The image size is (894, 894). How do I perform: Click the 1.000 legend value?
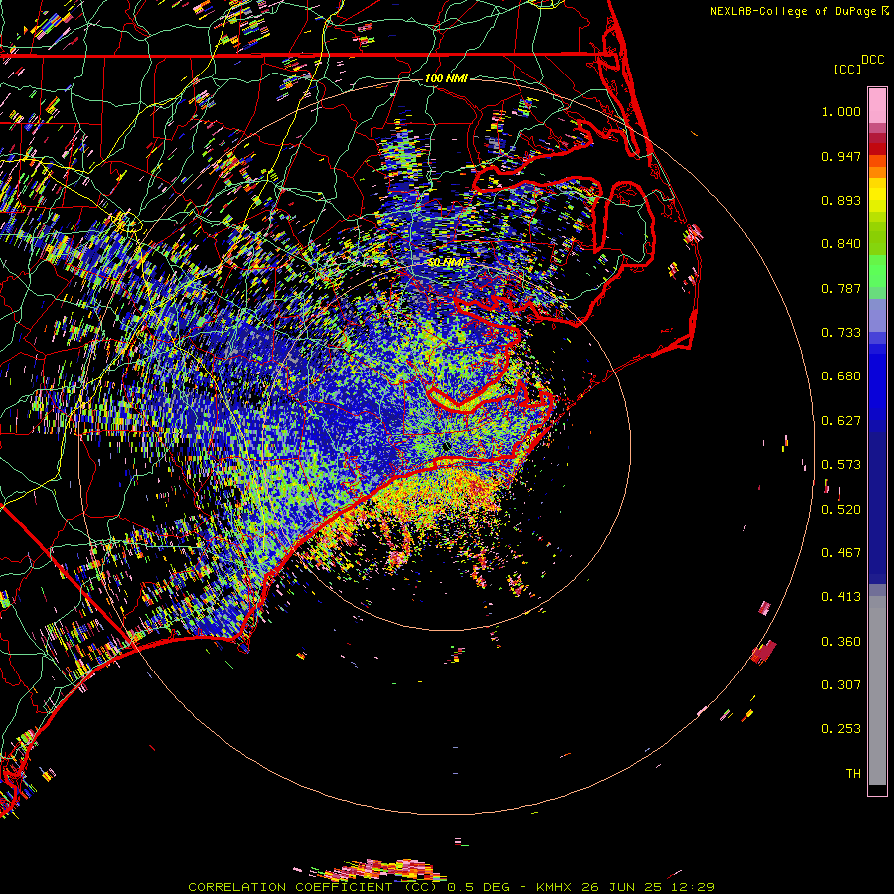click(841, 111)
